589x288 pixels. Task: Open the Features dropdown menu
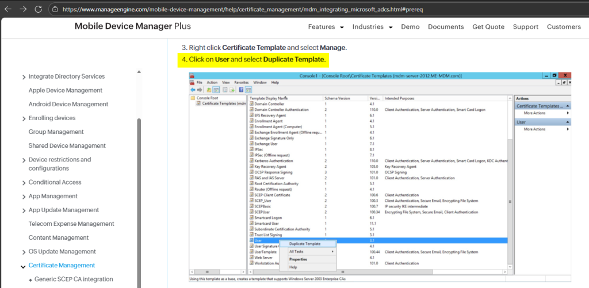click(x=326, y=27)
